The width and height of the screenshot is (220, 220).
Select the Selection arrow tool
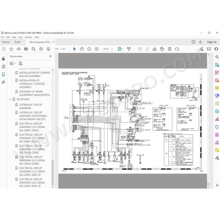coord(74,49)
